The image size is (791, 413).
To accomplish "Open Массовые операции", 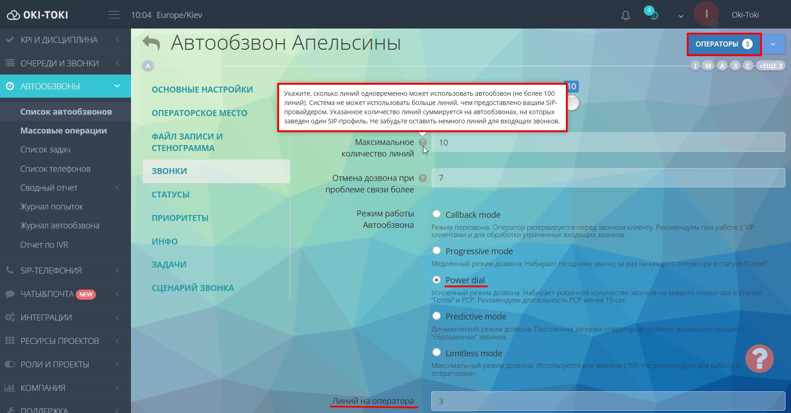I will click(64, 131).
